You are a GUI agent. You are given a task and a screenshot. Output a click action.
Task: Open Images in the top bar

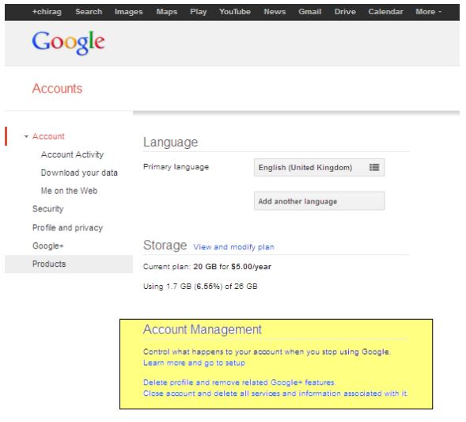coord(128,12)
